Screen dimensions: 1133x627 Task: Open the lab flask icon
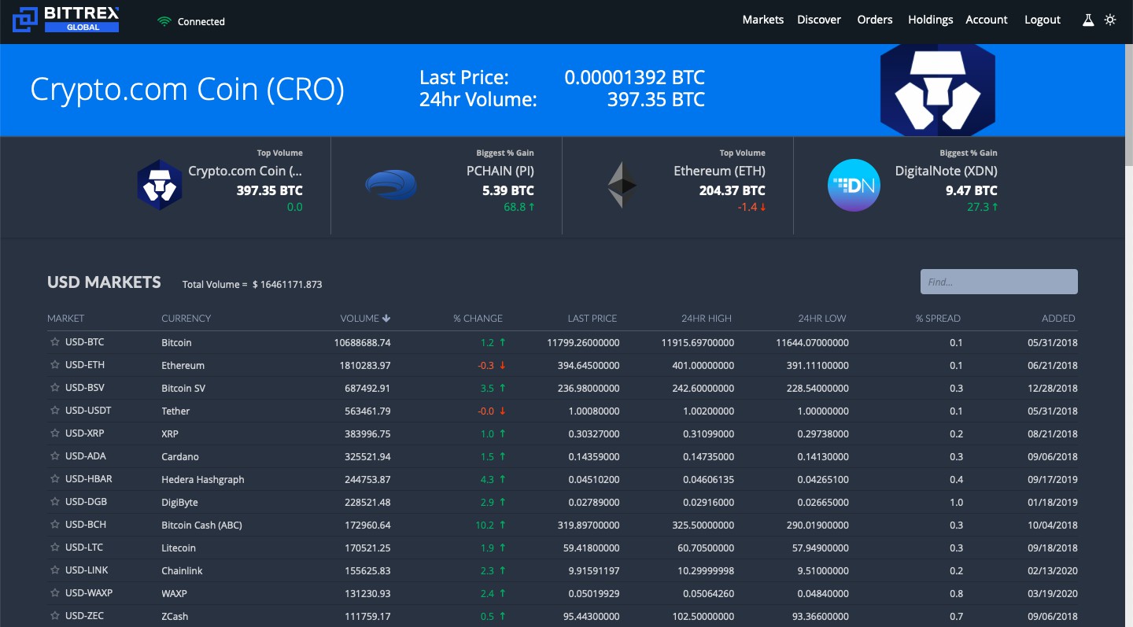pyautogui.click(x=1088, y=20)
